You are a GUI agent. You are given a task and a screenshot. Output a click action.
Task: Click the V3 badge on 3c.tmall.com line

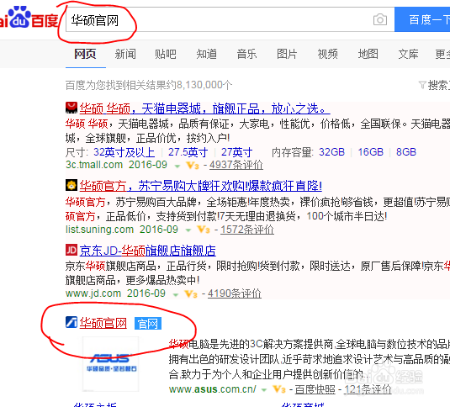click(x=193, y=166)
